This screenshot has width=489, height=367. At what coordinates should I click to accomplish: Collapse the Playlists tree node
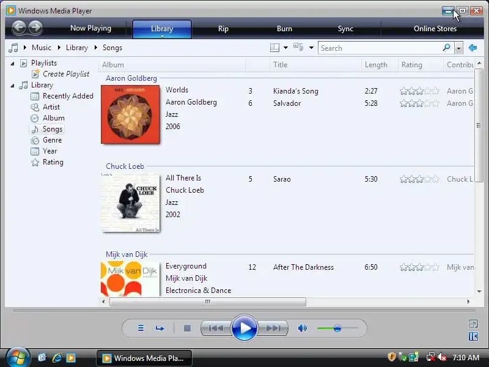[x=12, y=64]
